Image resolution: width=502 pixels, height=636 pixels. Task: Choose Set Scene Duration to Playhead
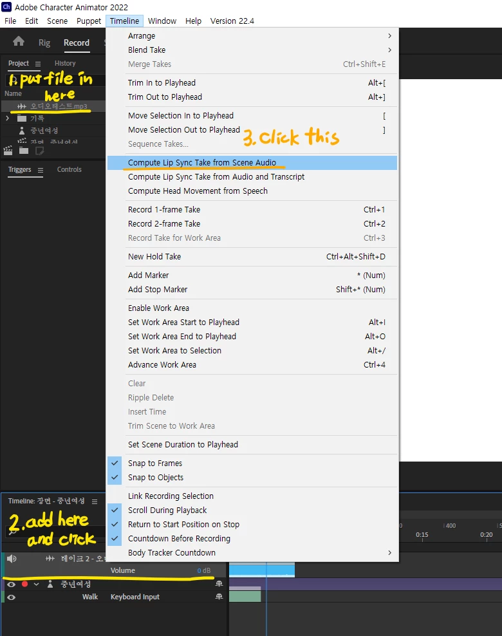coord(252,445)
